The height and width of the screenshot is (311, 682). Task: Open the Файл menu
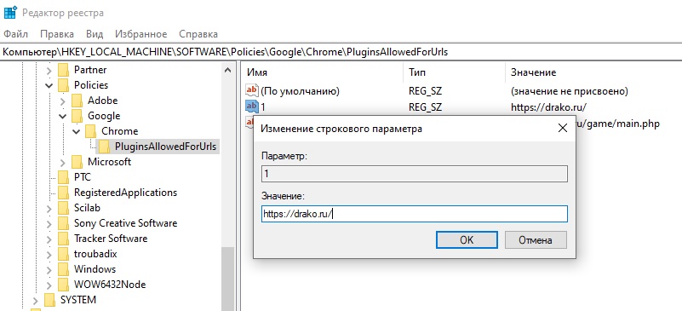click(x=15, y=34)
